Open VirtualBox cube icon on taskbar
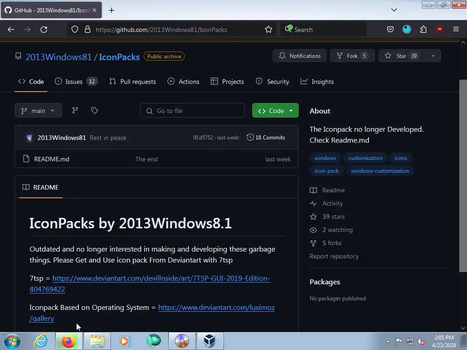Screen dimensions: 467x350 (209, 341)
